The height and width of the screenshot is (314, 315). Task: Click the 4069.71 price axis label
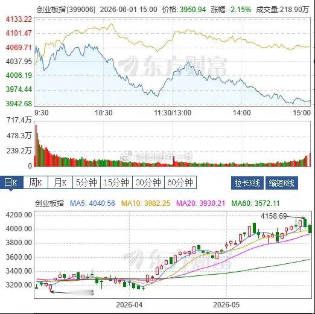[19, 48]
